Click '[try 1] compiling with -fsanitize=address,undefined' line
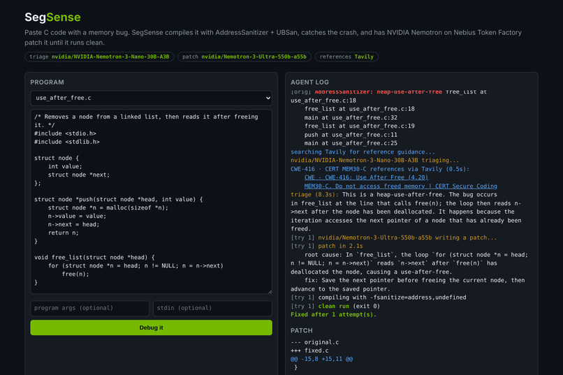Screen dimensions: 563x375 tap(379, 297)
